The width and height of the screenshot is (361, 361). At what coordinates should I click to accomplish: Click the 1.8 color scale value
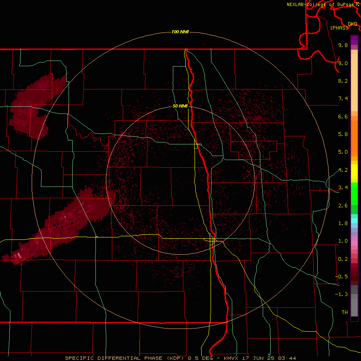pyautogui.click(x=343, y=223)
